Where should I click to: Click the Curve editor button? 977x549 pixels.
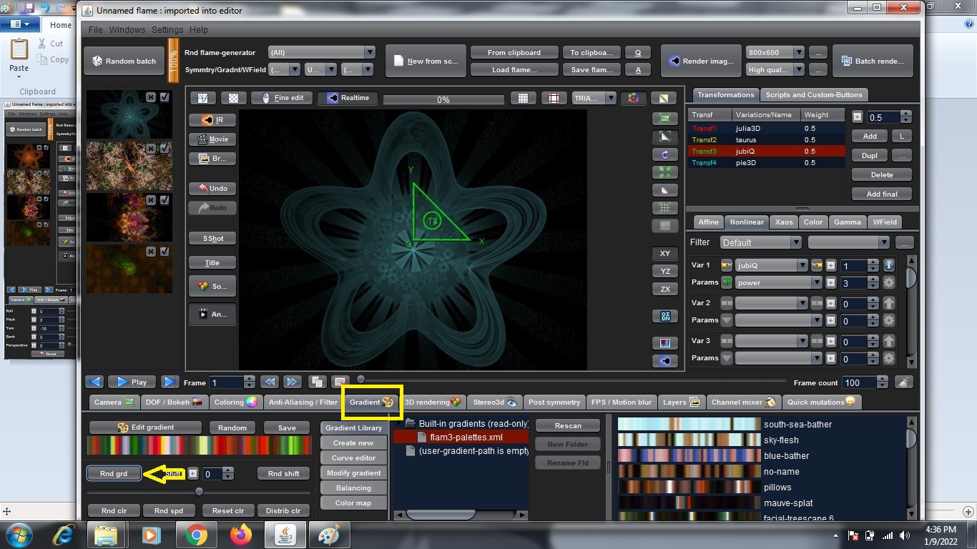point(353,457)
